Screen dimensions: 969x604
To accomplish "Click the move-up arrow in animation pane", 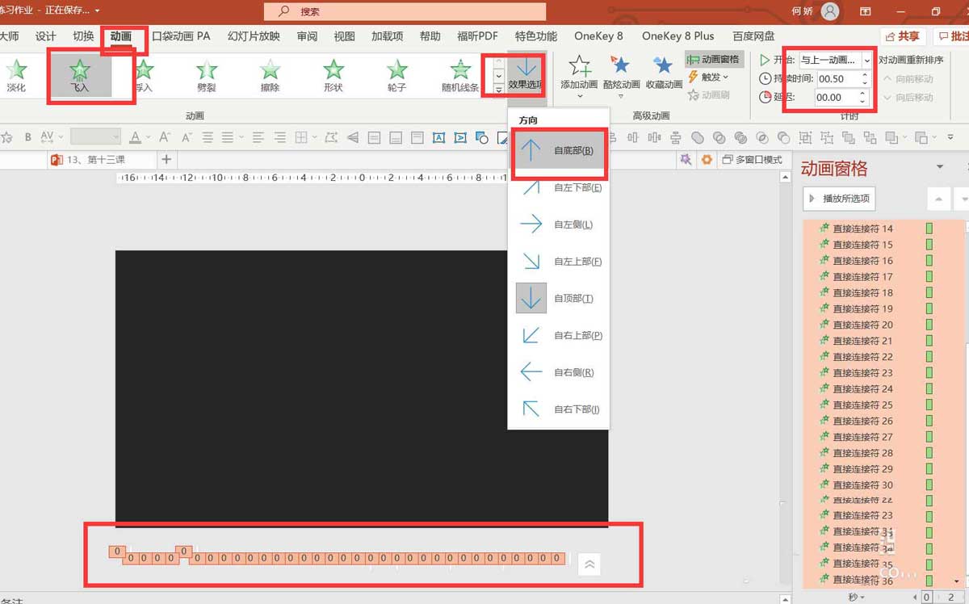I will (937, 199).
